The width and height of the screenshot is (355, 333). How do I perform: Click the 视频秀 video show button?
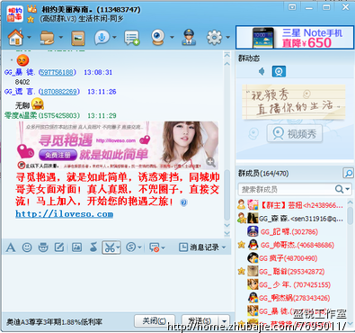(x=295, y=134)
